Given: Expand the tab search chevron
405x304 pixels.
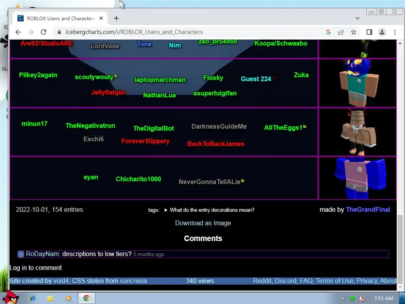Looking at the screenshot, I should pyautogui.click(x=358, y=18).
